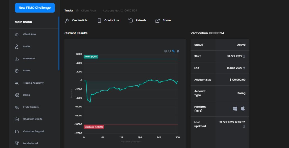Click the Main menu heading

[23, 22]
